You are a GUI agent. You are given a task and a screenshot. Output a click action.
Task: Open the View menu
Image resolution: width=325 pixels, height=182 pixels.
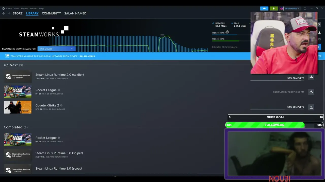pos(16,8)
